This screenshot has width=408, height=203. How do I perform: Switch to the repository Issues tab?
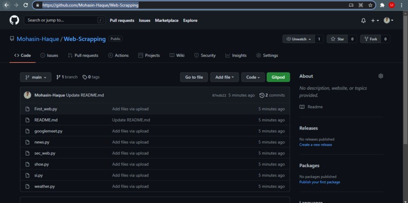pos(49,55)
